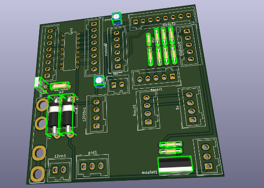Click square pad of 12TO5v1 connector
The height and width of the screenshot is (188, 264).
(x=97, y=126)
